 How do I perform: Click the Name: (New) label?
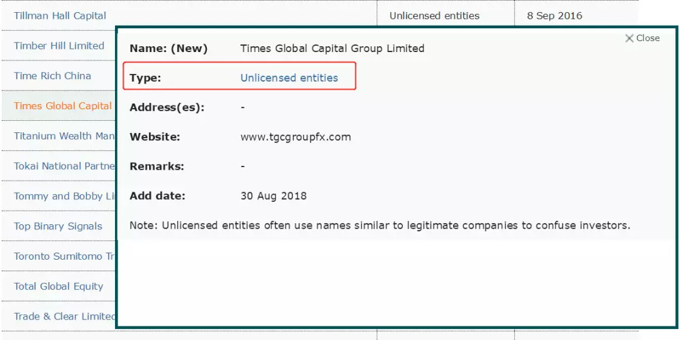tap(168, 48)
